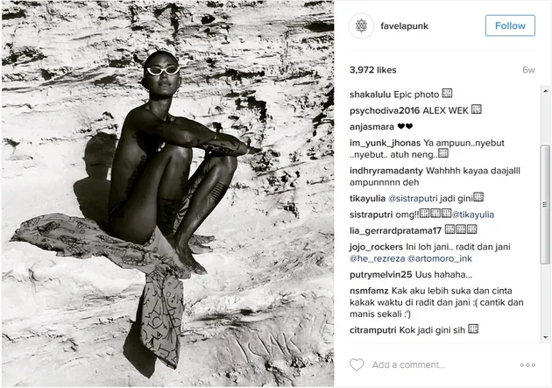The width and height of the screenshot is (552, 388).
Task: Click the comments scrollbar up arrow
Action: [x=545, y=91]
